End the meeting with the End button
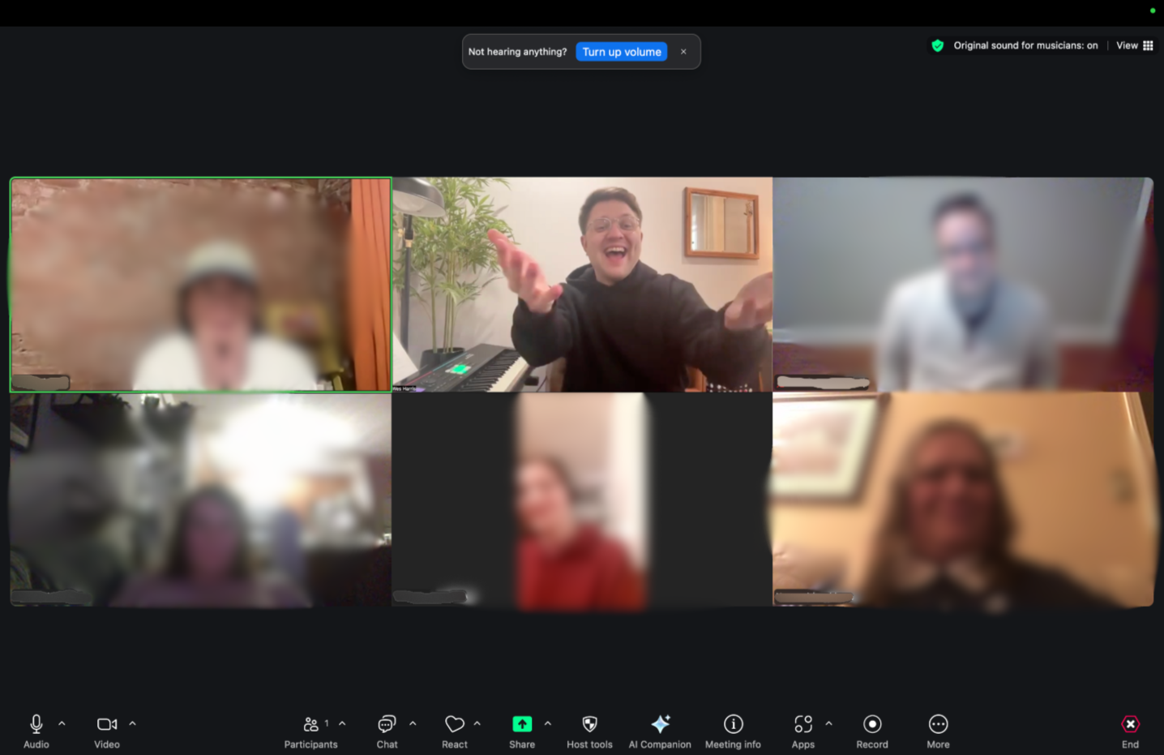The width and height of the screenshot is (1164, 755). pos(1130,723)
